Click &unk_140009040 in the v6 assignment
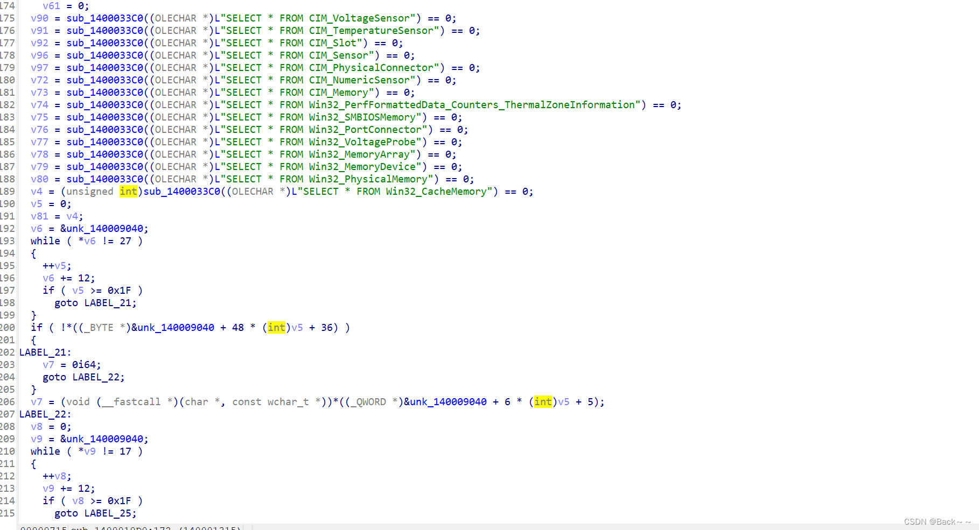The width and height of the screenshot is (979, 530). click(x=102, y=229)
